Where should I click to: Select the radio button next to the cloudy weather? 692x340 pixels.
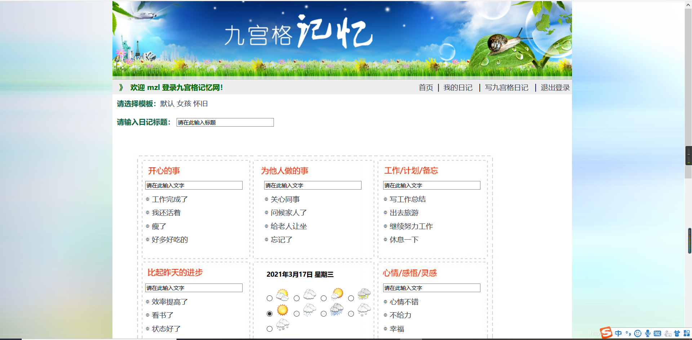[x=296, y=298]
